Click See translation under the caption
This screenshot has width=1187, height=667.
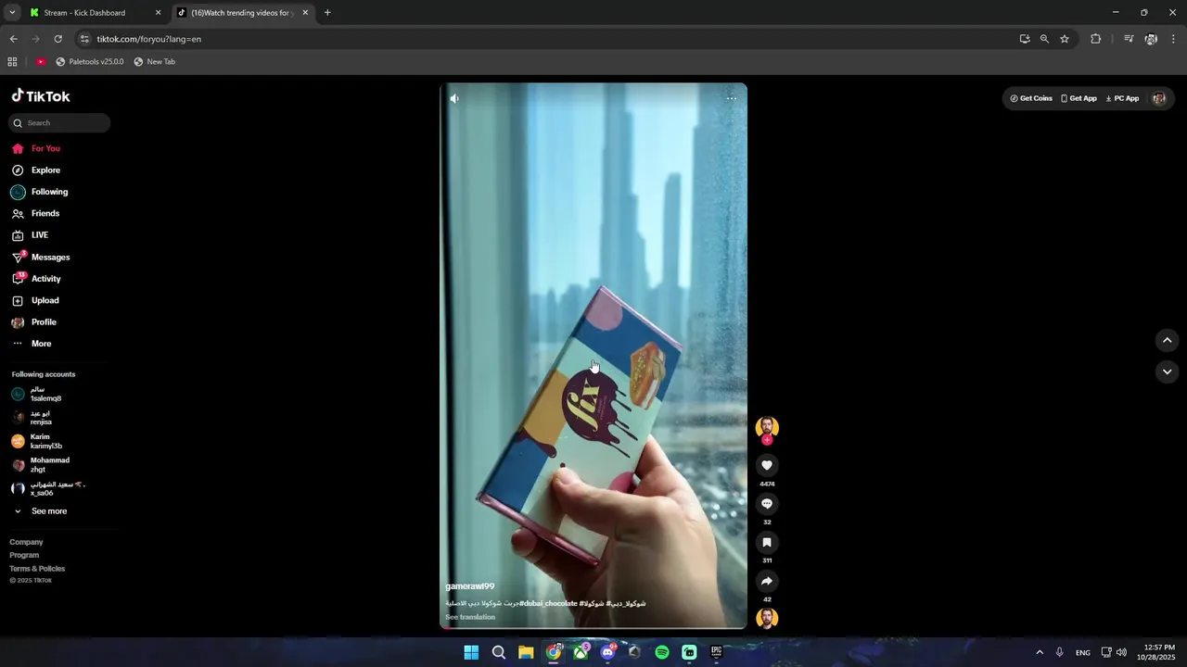coord(470,617)
